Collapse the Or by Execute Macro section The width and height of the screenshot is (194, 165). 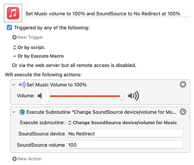coord(15,56)
